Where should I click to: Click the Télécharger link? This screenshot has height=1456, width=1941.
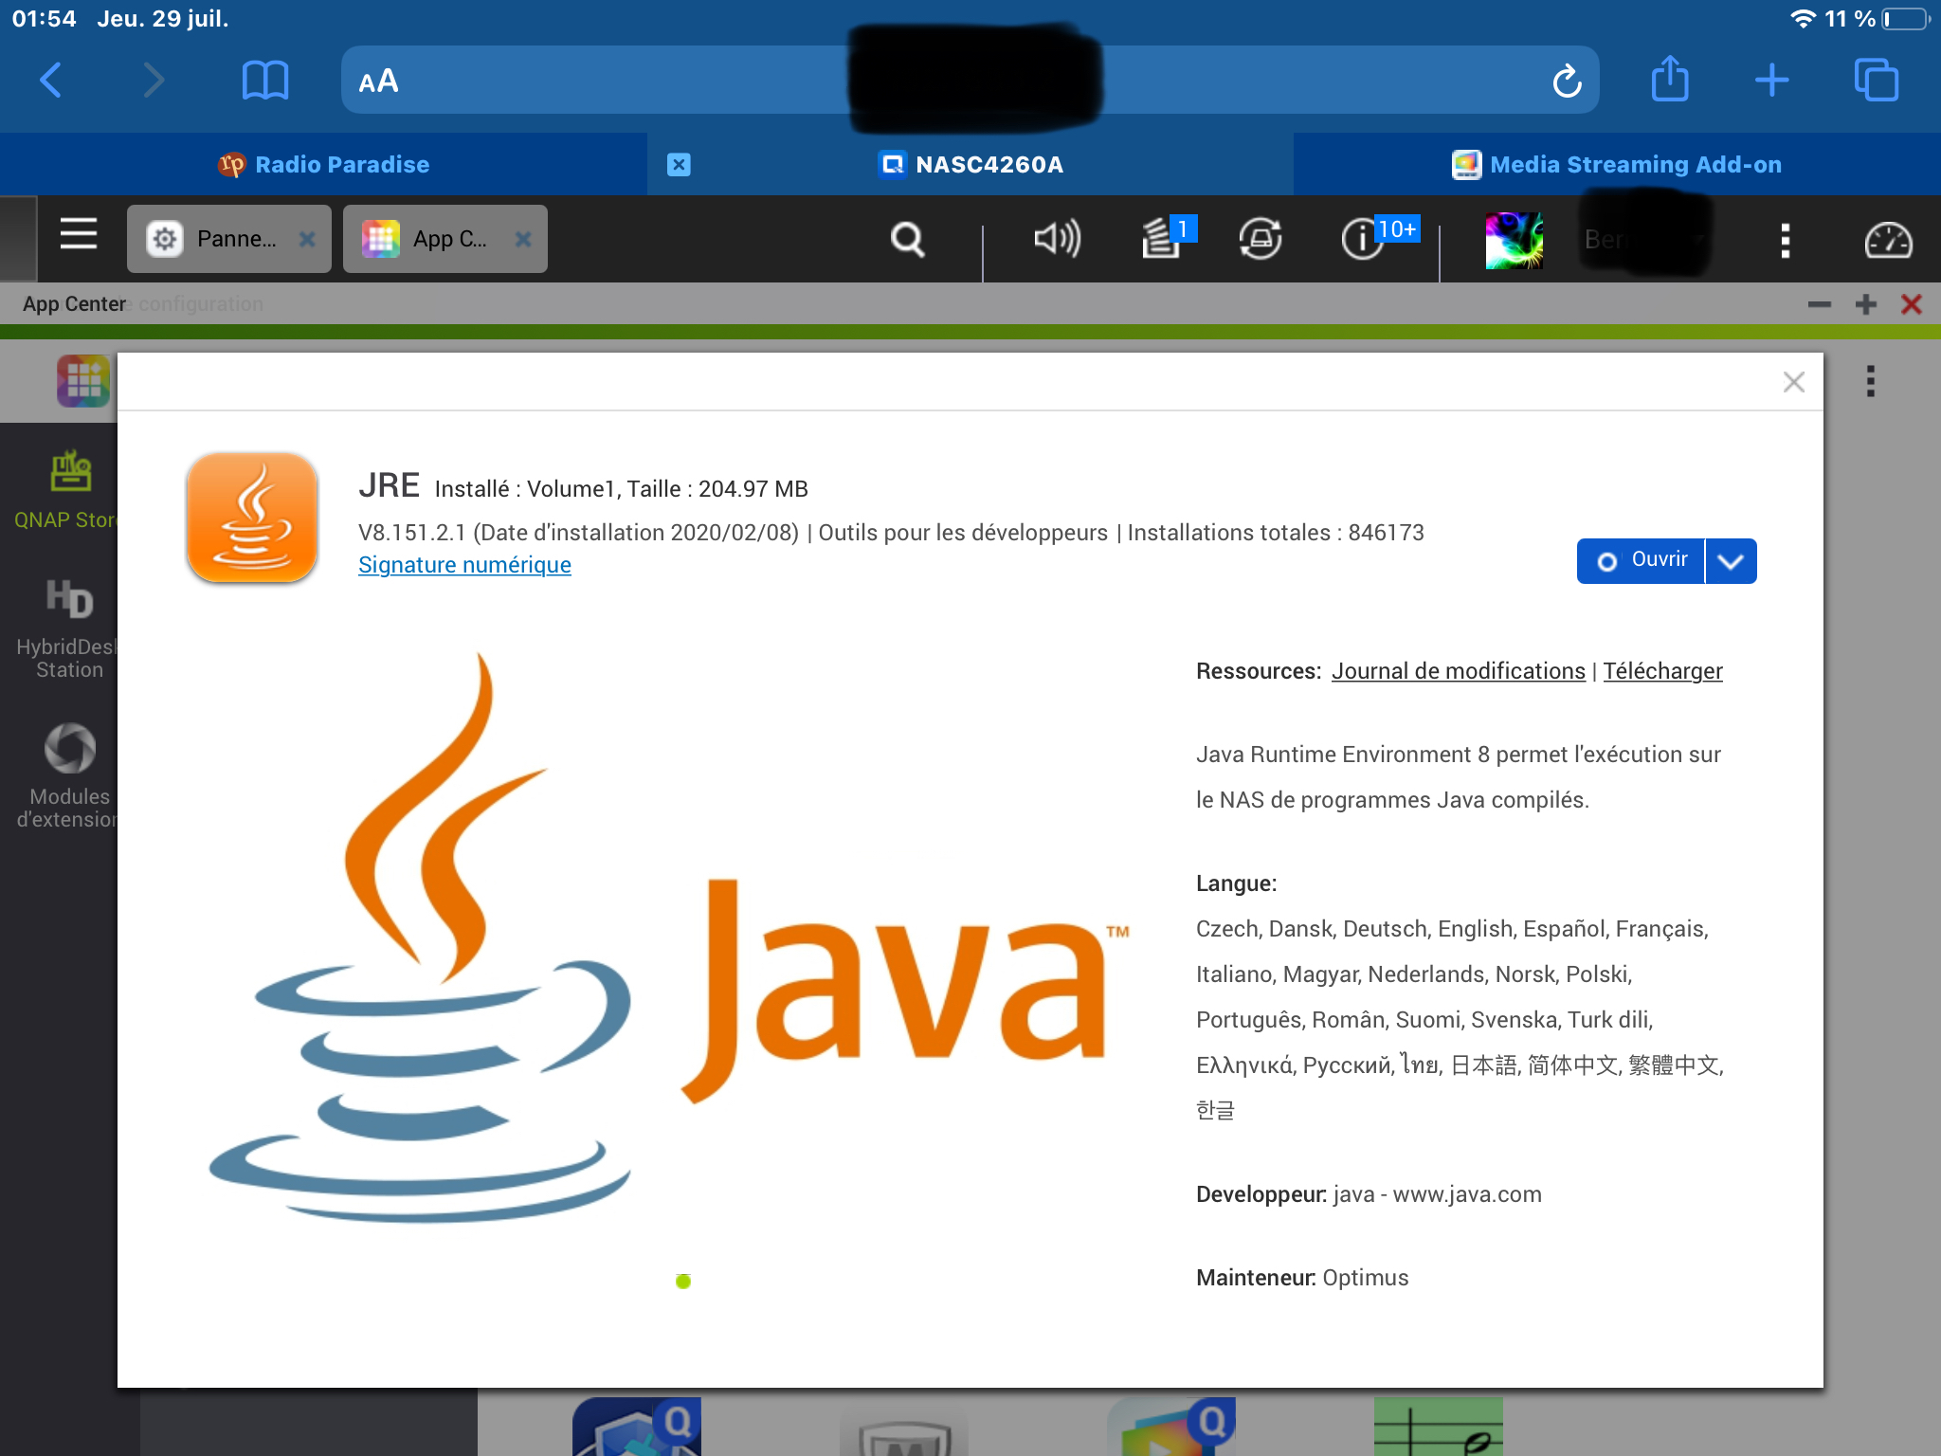tap(1662, 671)
